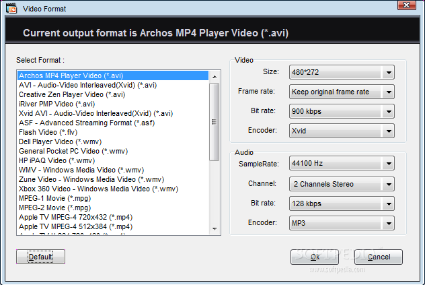Click the format list scroll down arrow
Screen dimensions: 425x285
[215, 229]
